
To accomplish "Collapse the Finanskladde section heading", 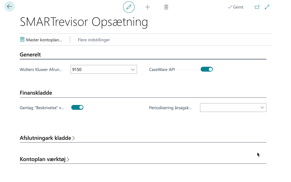I will click(x=36, y=93).
